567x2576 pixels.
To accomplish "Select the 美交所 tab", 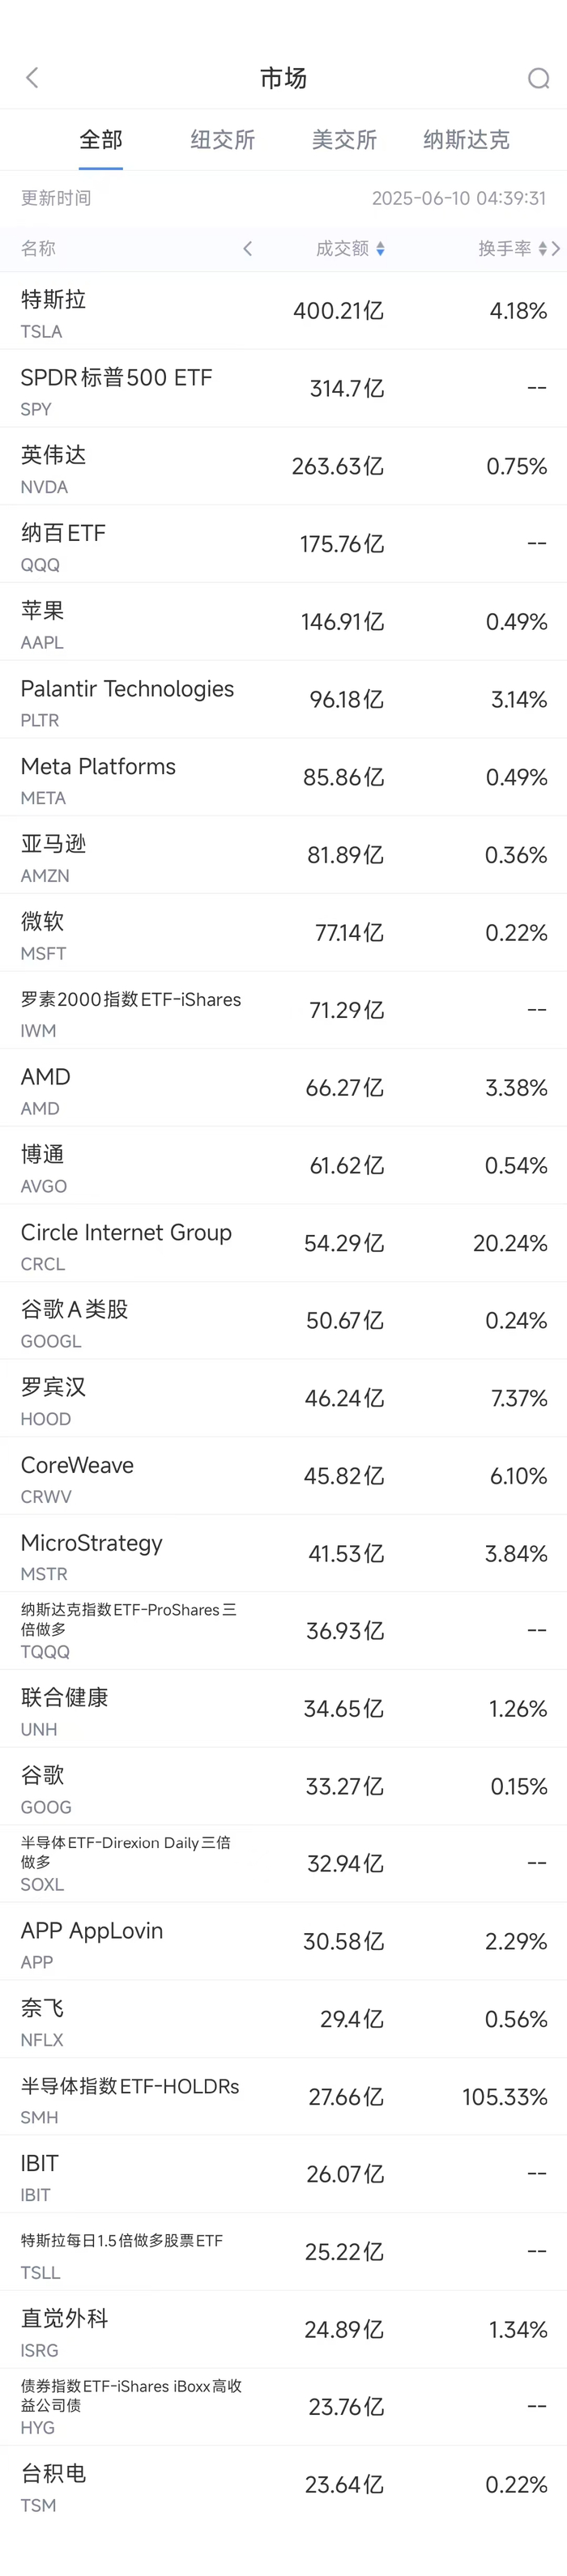I will 344,140.
